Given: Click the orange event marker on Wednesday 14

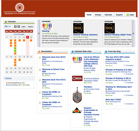Looking at the screenshot, I should 19,60.
